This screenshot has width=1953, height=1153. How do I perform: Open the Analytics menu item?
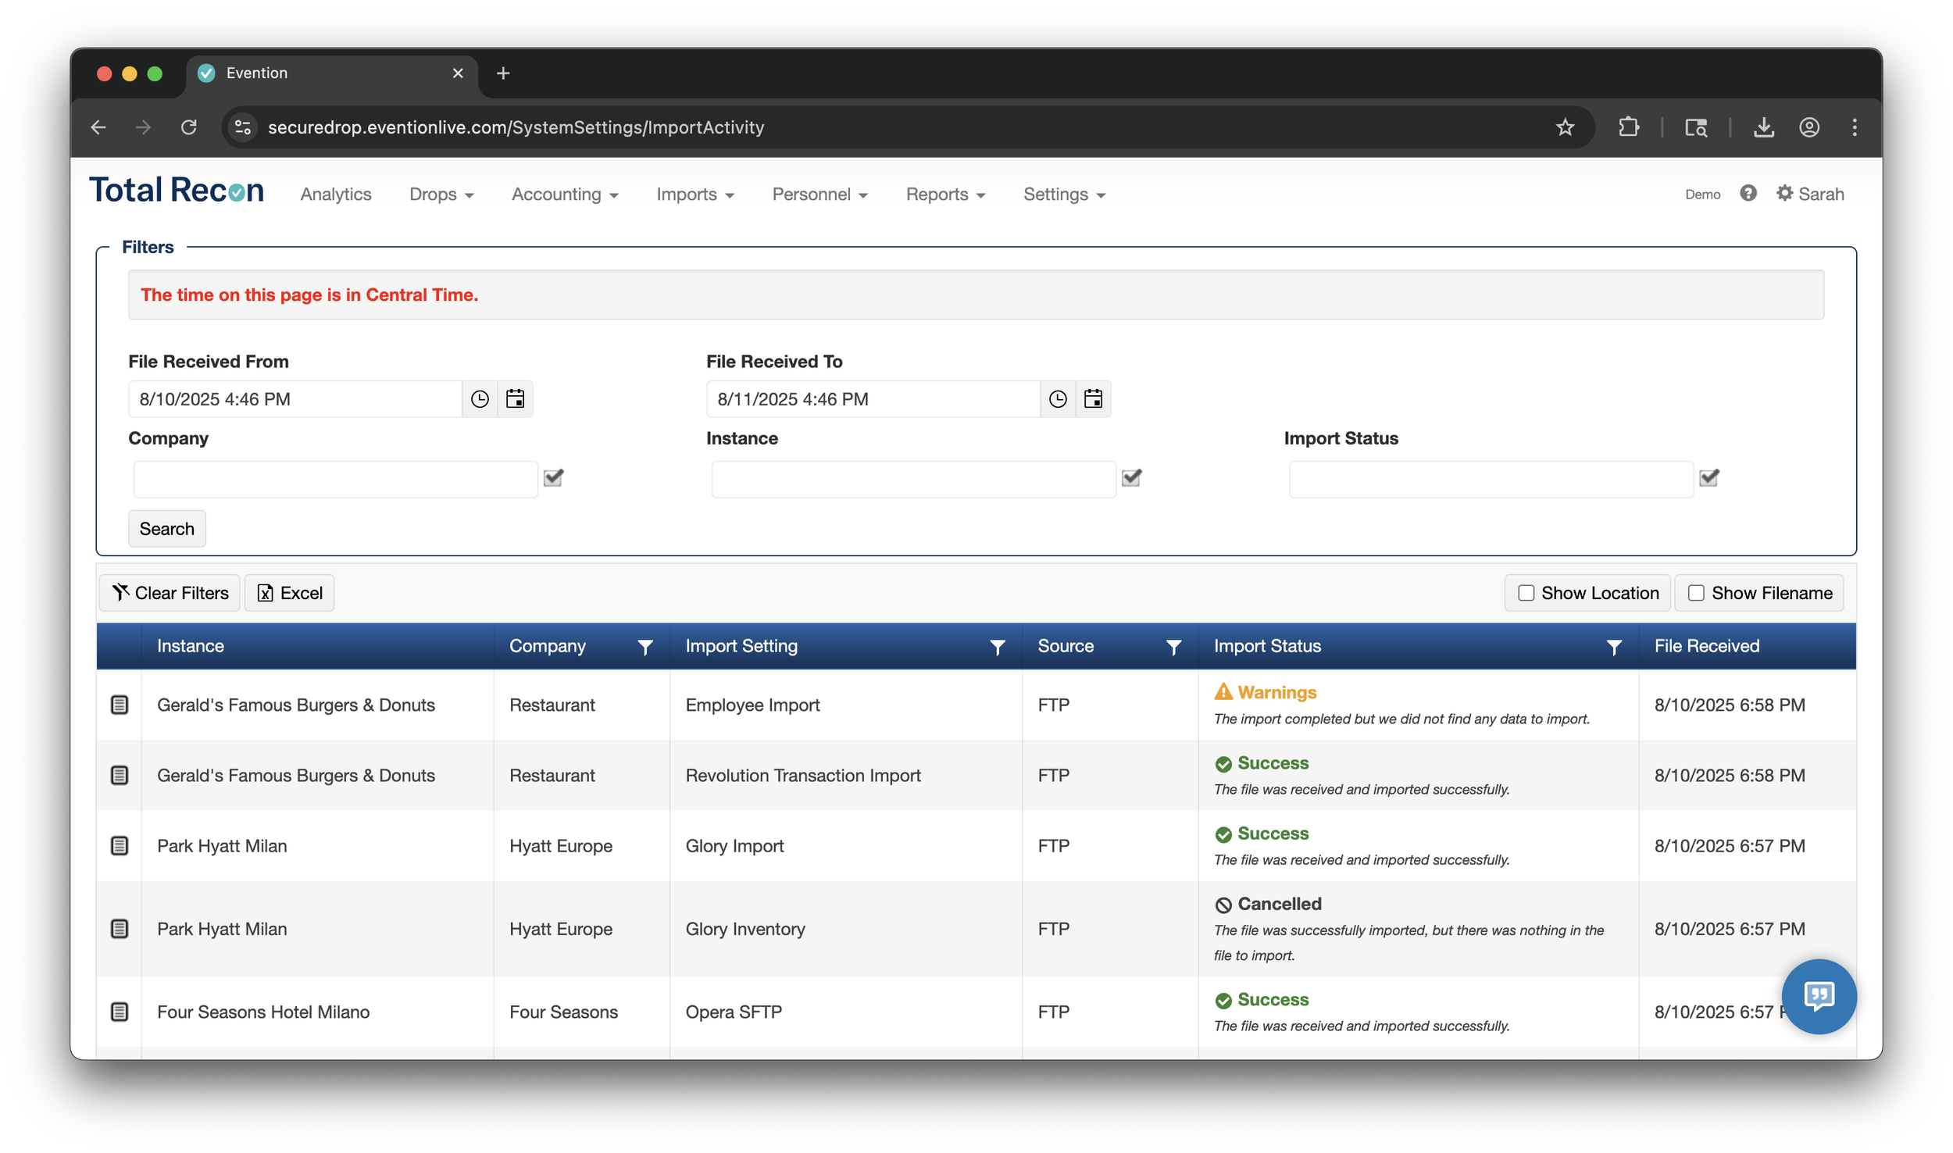(336, 195)
